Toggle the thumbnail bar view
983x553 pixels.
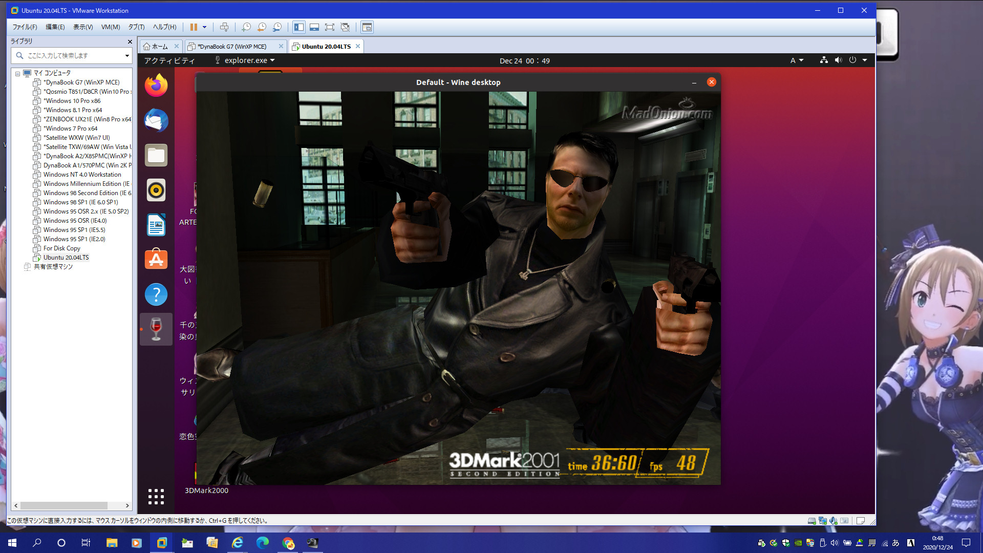tap(314, 27)
